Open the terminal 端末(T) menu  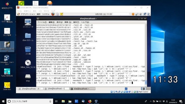(x=76, y=22)
